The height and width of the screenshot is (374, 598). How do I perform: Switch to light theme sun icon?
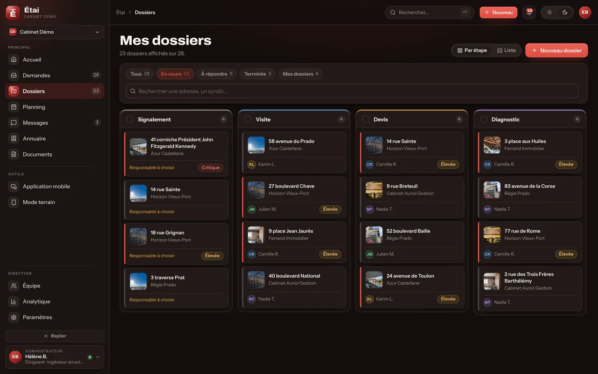(549, 13)
